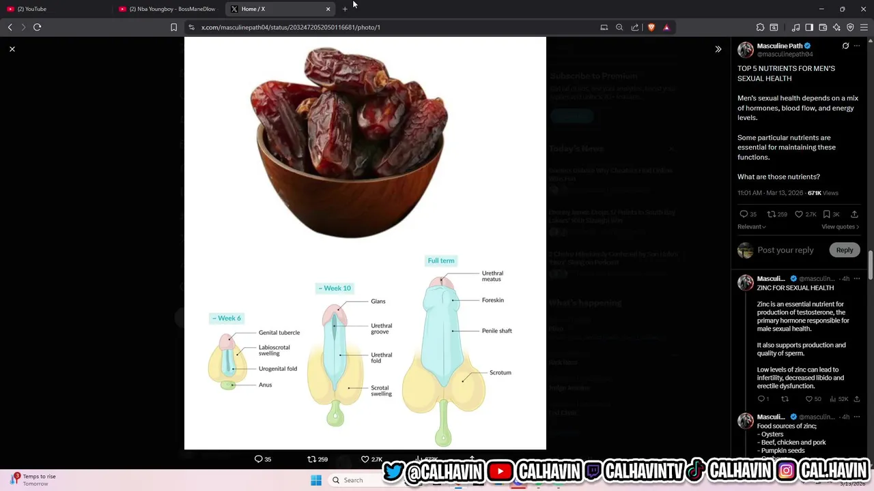Open Leo AI sparkle icon
The image size is (874, 491).
[x=836, y=27]
